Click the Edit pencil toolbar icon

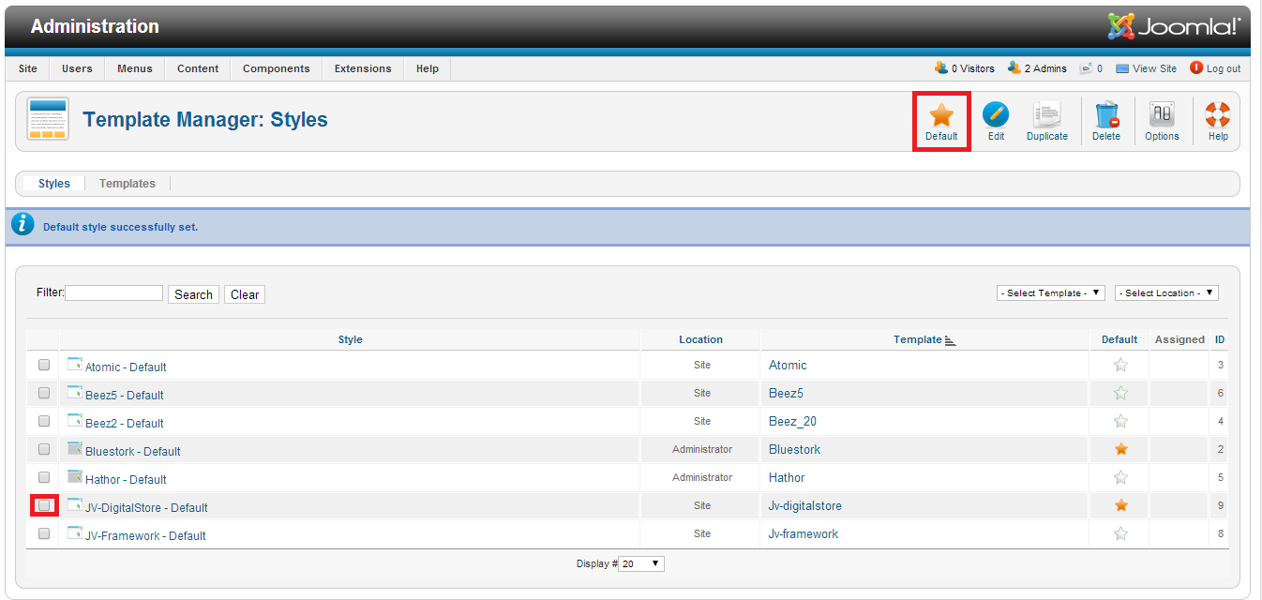(996, 117)
